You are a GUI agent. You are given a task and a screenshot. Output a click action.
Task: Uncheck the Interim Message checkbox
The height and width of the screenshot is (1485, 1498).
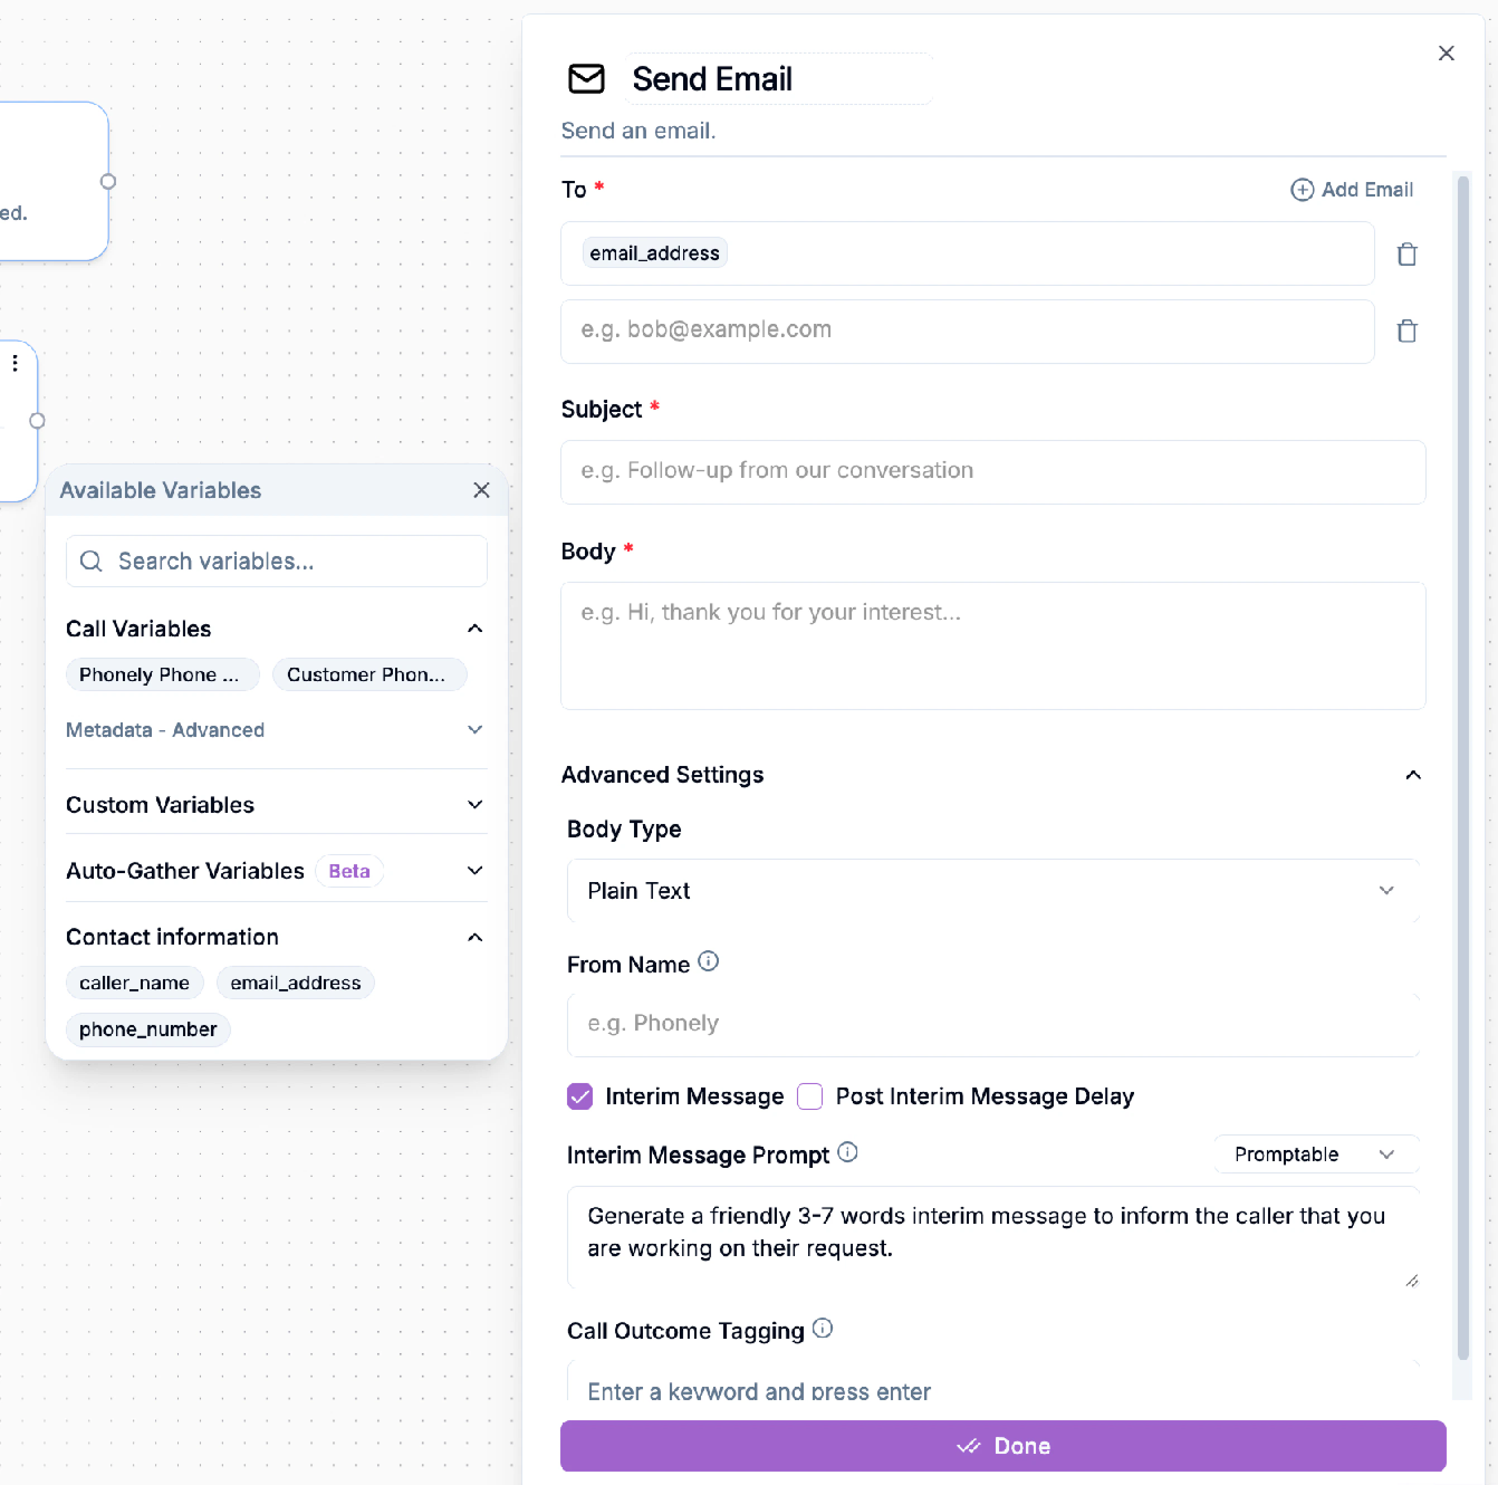pos(579,1096)
